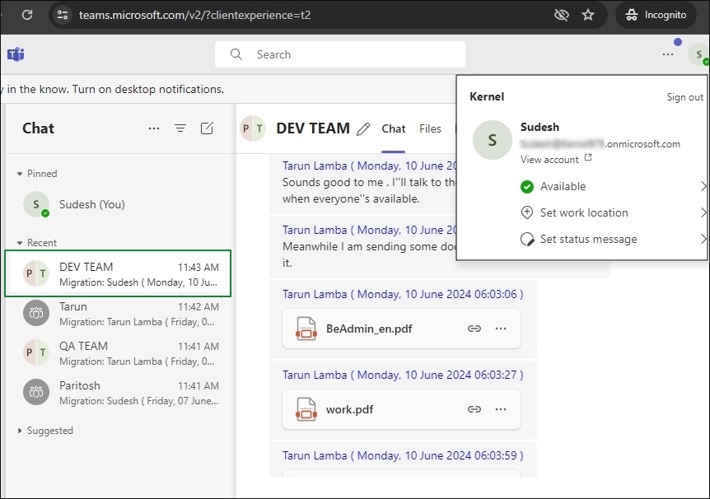Open Settings and more ellipsis in header
Screen dimensions: 710x499
pos(667,54)
